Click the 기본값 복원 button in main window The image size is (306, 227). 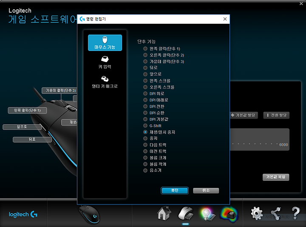276,177
